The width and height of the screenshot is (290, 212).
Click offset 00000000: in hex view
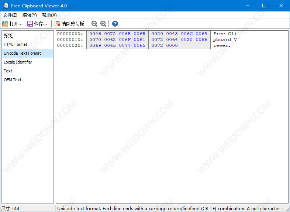[x=70, y=34]
